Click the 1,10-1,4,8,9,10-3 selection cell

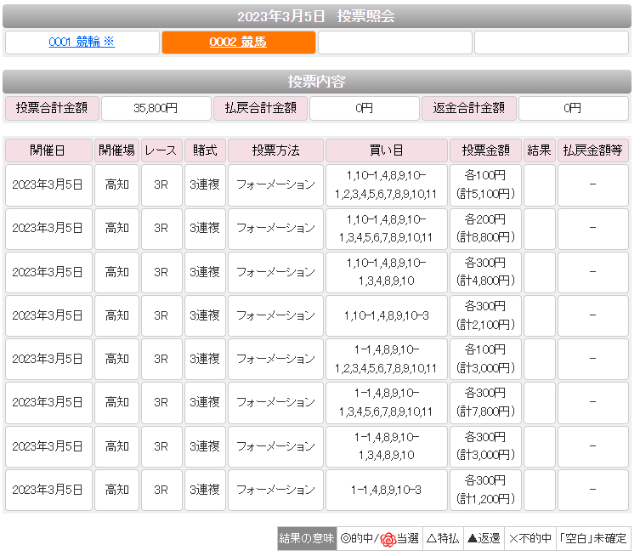pyautogui.click(x=386, y=315)
